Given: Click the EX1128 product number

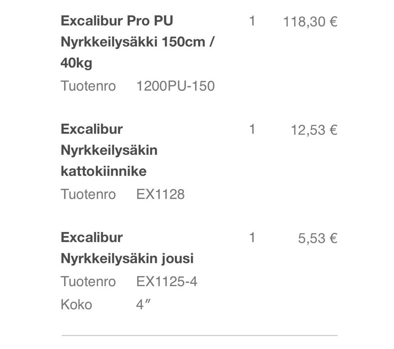Looking at the screenshot, I should point(160,194).
